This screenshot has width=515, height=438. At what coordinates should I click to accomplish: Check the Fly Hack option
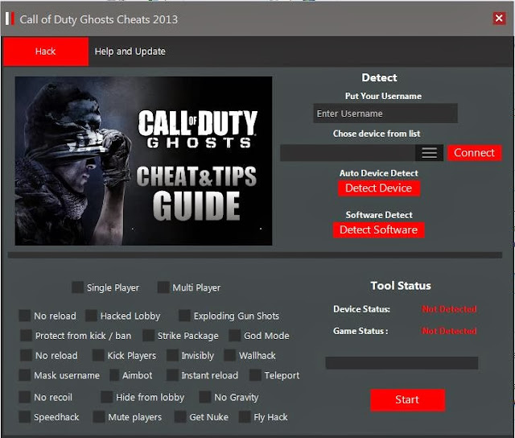tap(245, 416)
